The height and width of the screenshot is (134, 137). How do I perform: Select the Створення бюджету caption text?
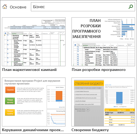[90, 130]
